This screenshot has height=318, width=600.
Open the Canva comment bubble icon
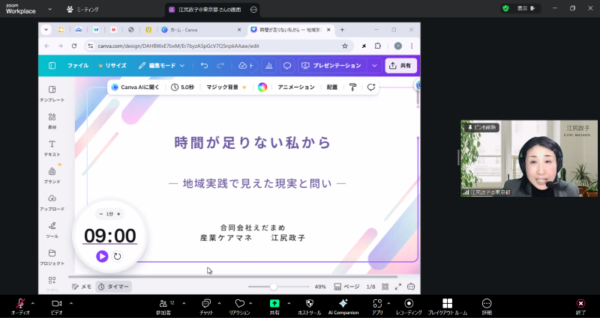pos(286,66)
